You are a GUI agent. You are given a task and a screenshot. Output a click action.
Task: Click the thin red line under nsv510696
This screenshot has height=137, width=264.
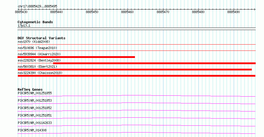pos(136,51)
